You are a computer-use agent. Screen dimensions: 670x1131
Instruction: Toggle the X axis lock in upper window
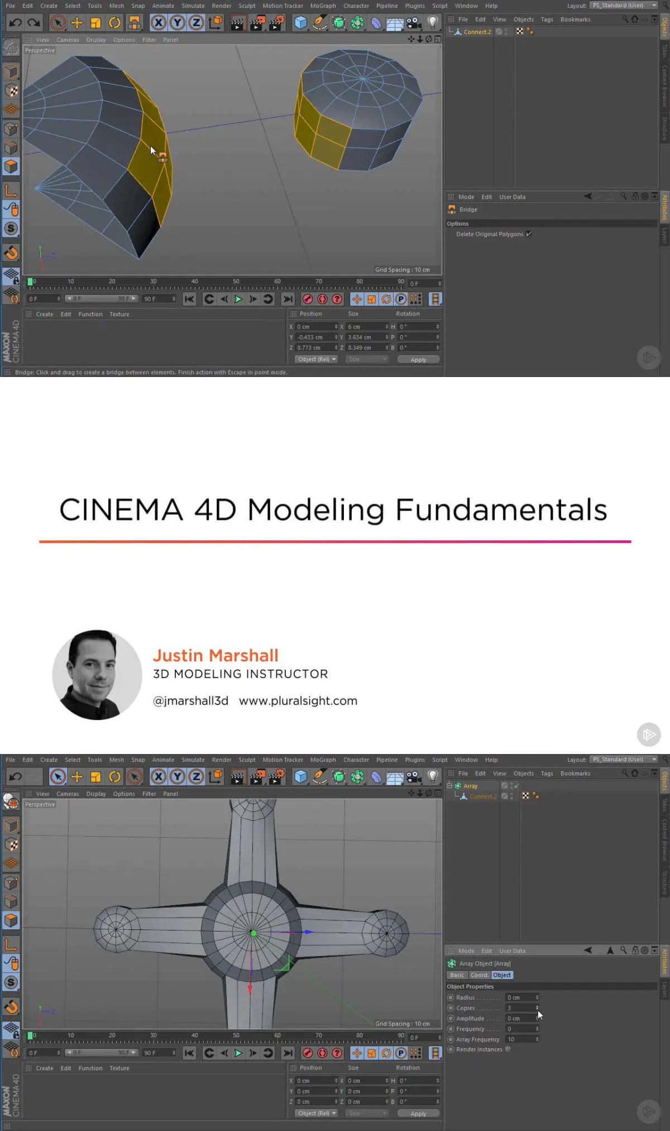(159, 22)
